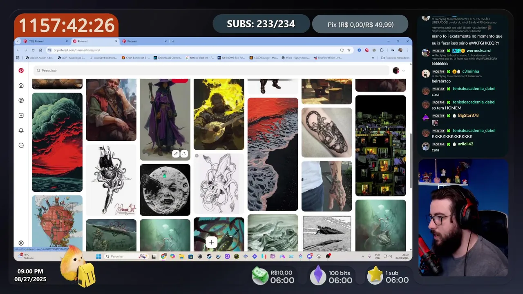Open the Chrome tab search dropdown arrow
This screenshot has width=523, height=294.
tap(18, 41)
